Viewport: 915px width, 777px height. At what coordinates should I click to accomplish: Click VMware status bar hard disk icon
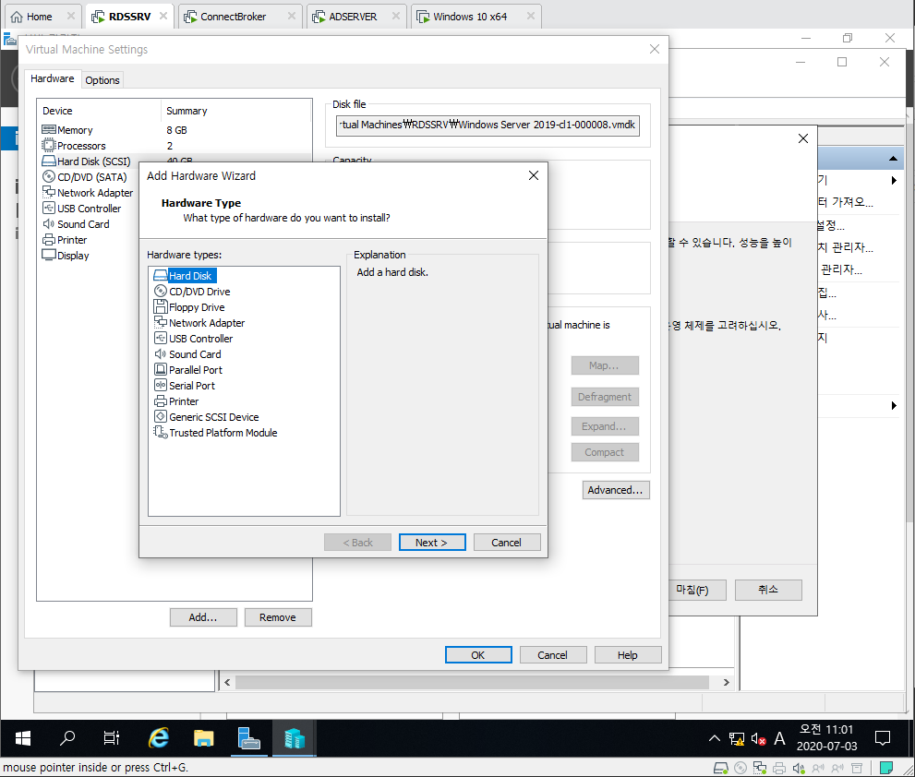[x=721, y=768]
